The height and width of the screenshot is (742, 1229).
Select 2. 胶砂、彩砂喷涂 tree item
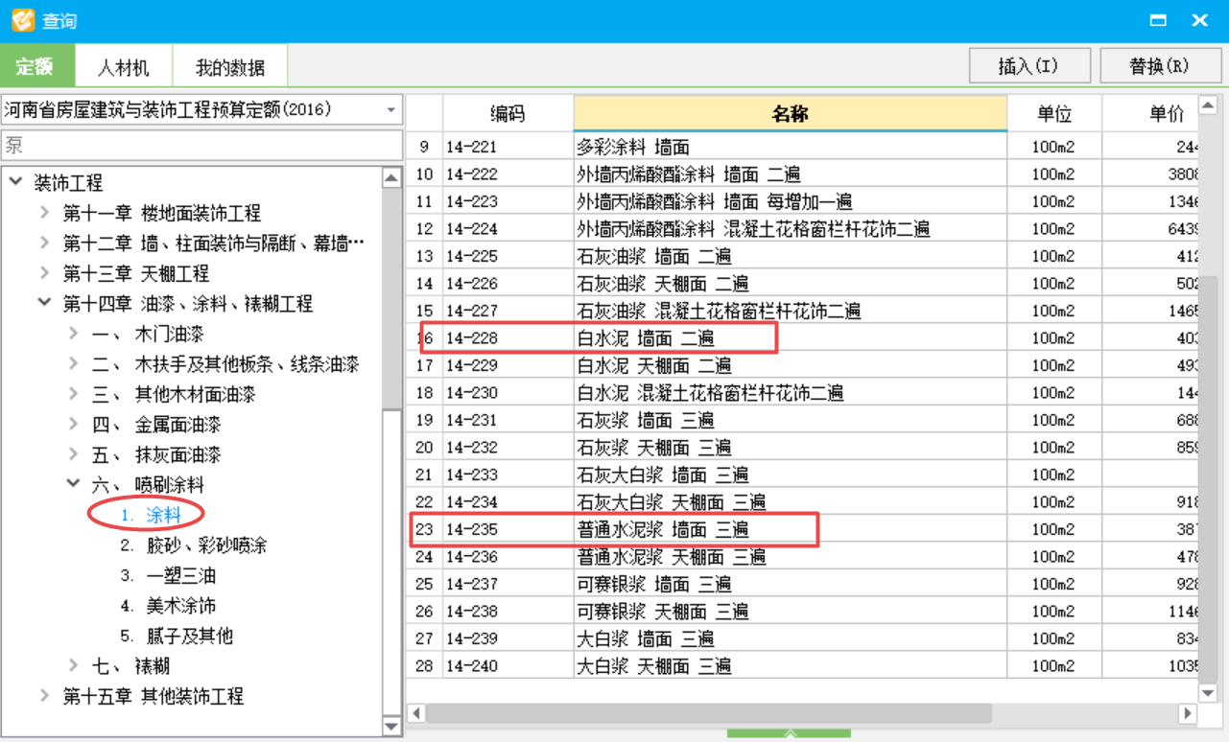(193, 545)
